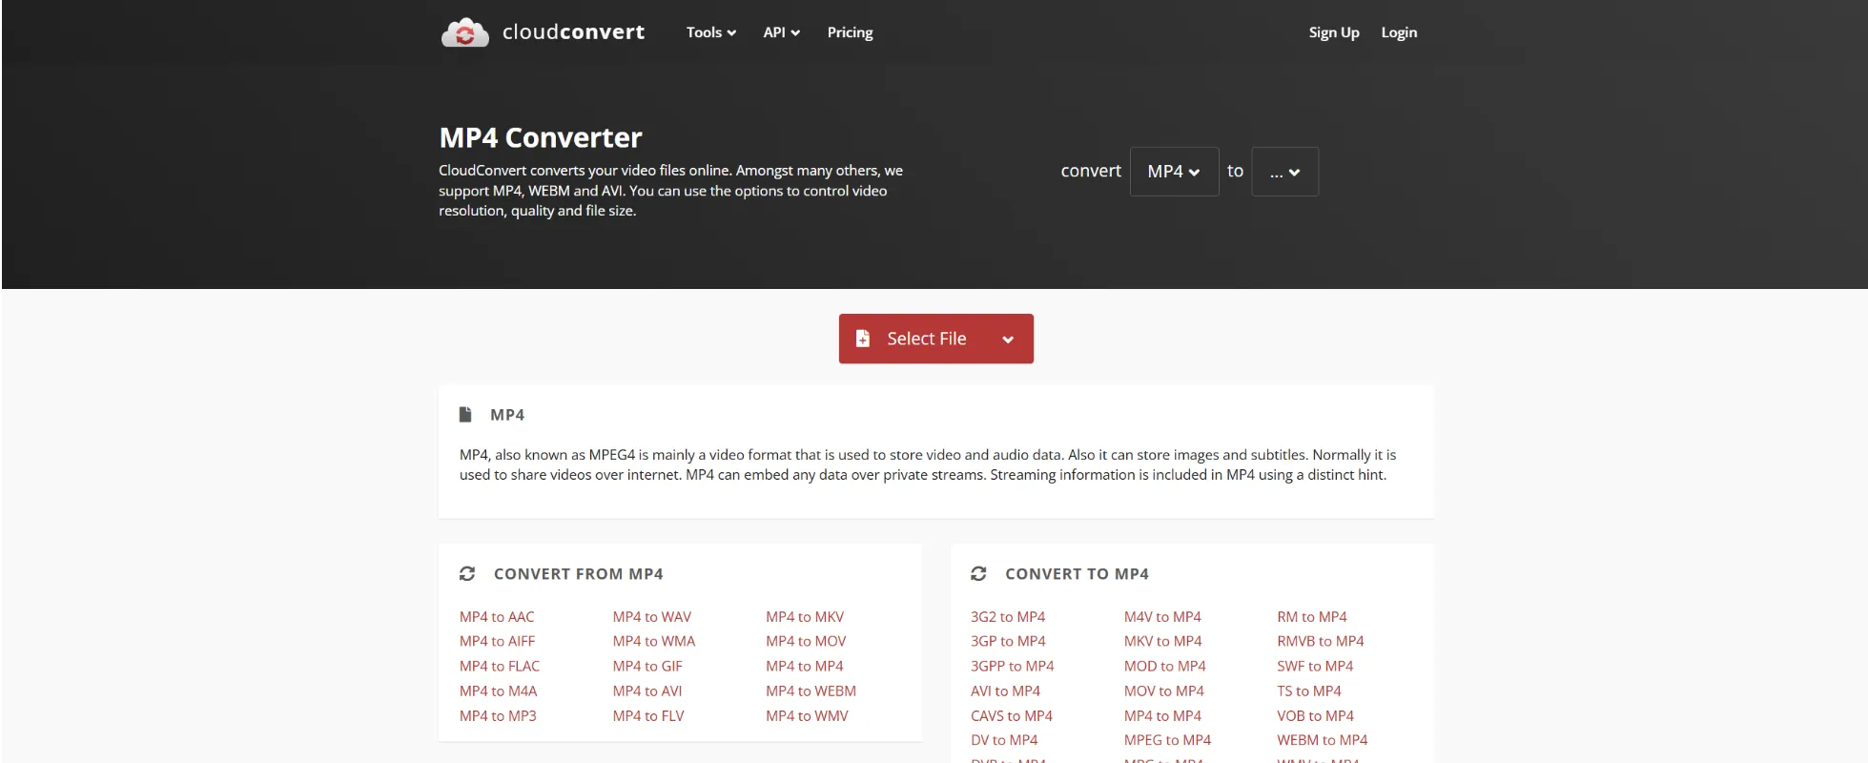
Task: Expand the API menu
Action: (781, 32)
